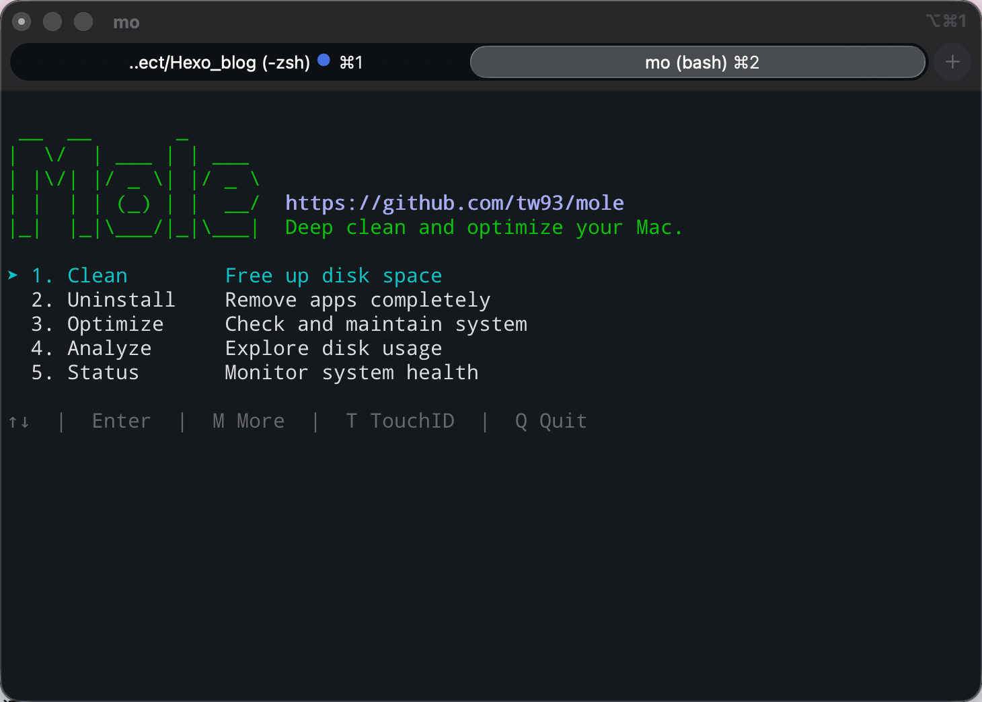Click the window title 'mo'
This screenshot has height=702, width=982.
click(x=126, y=22)
